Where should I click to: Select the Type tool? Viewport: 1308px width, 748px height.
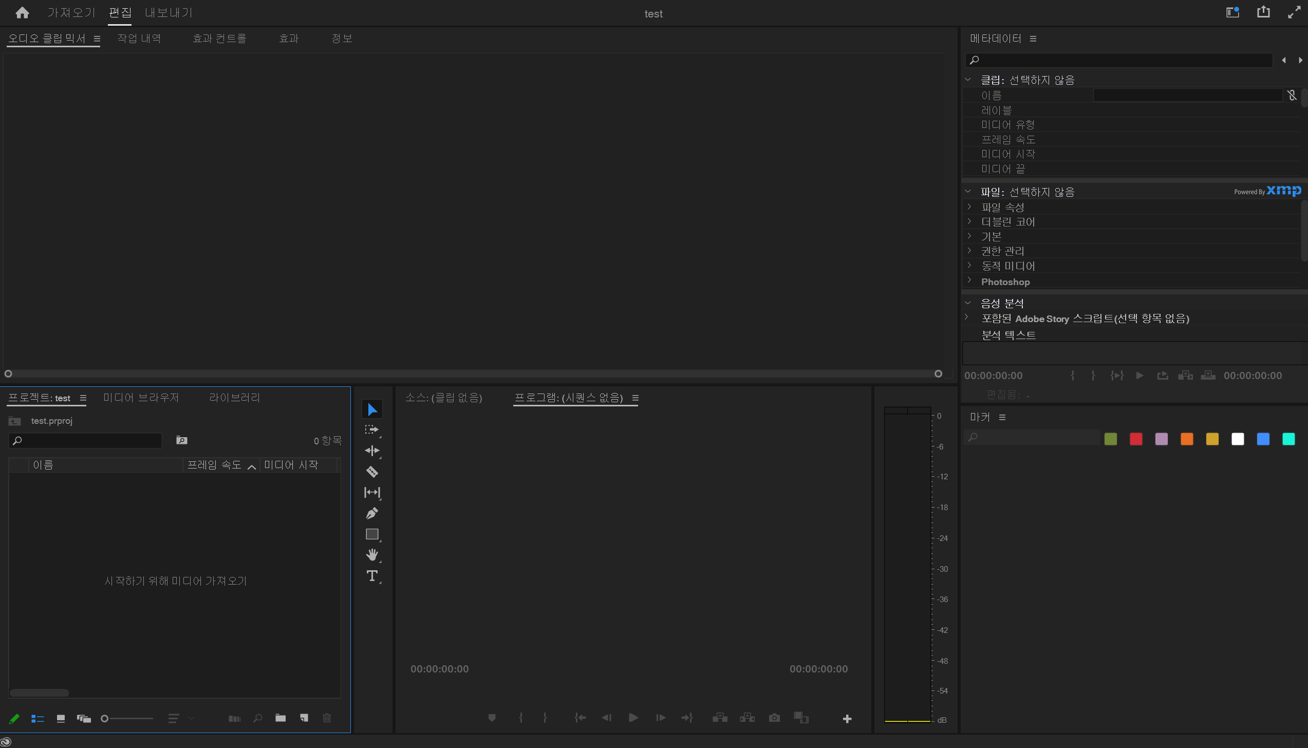[x=372, y=576]
